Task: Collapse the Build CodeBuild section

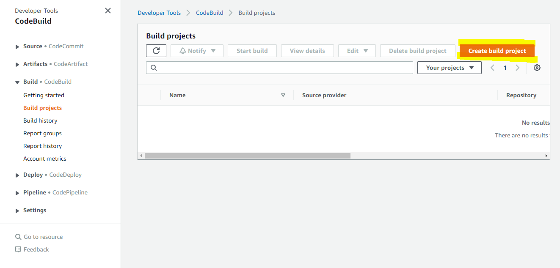Action: pos(17,82)
